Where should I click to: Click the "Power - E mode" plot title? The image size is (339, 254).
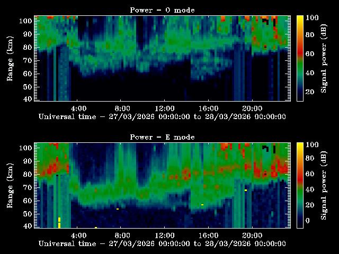[162, 137]
